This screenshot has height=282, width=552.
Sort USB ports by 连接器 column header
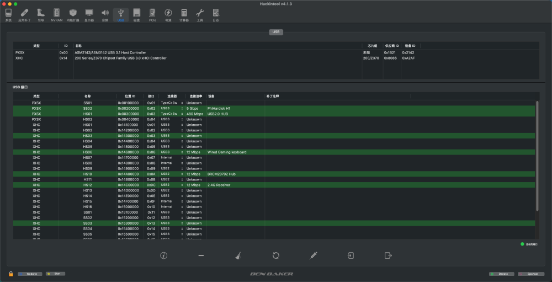click(172, 96)
